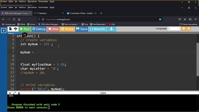Click float myFloatNum line 10
Screen dimensions: 199x112
click(x=43, y=64)
